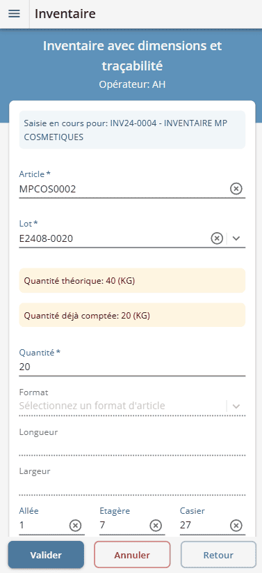Focus the Casier input showing 27

pyautogui.click(x=204, y=526)
